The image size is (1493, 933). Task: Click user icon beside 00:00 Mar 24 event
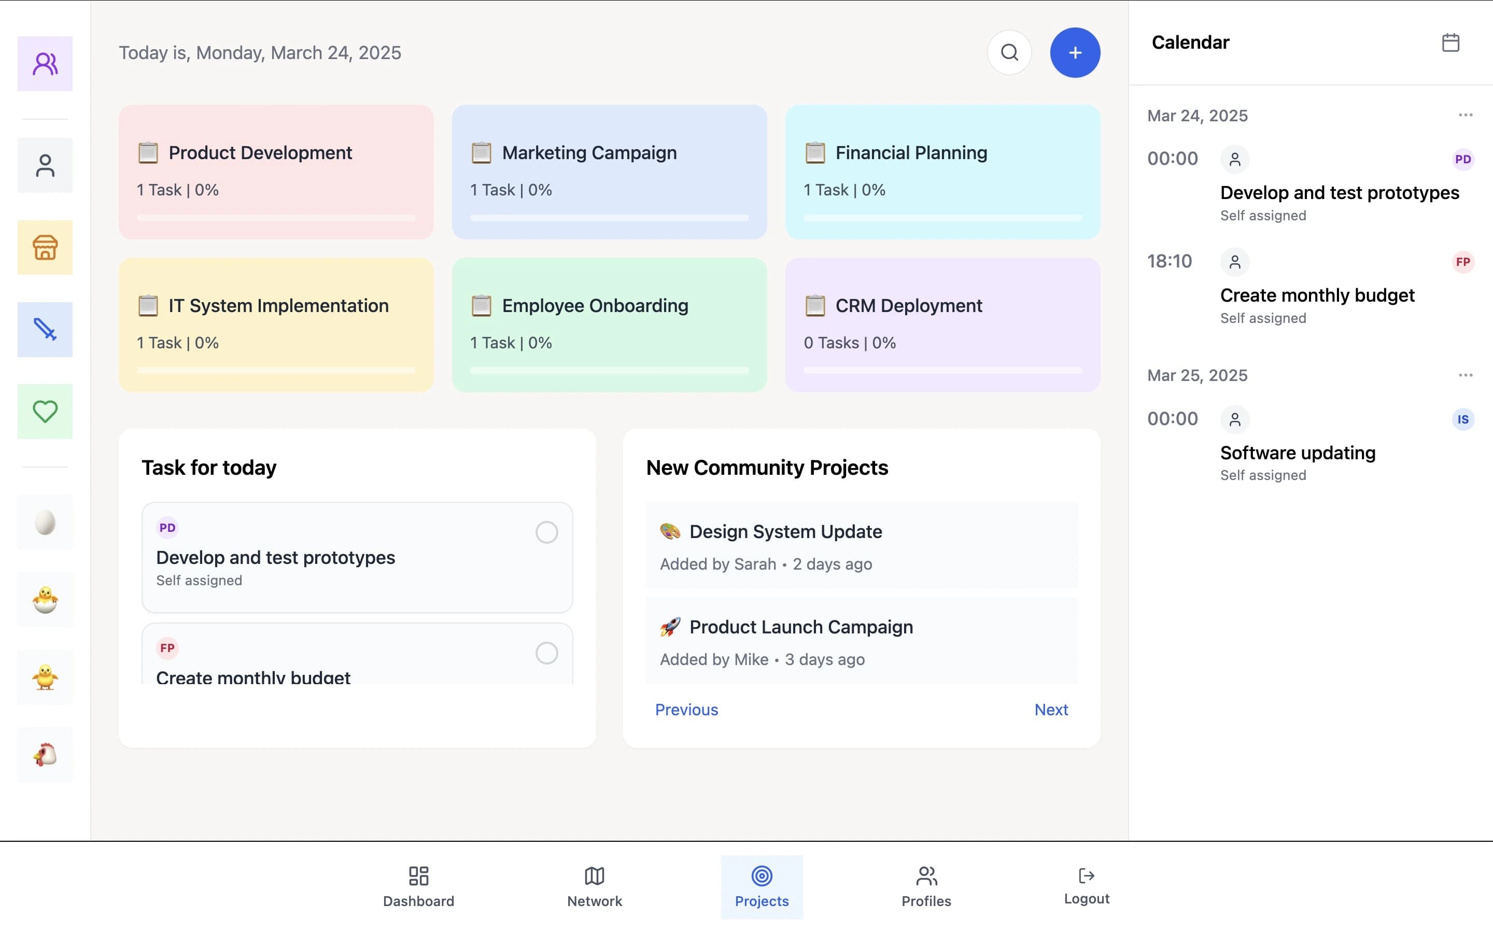coord(1234,159)
